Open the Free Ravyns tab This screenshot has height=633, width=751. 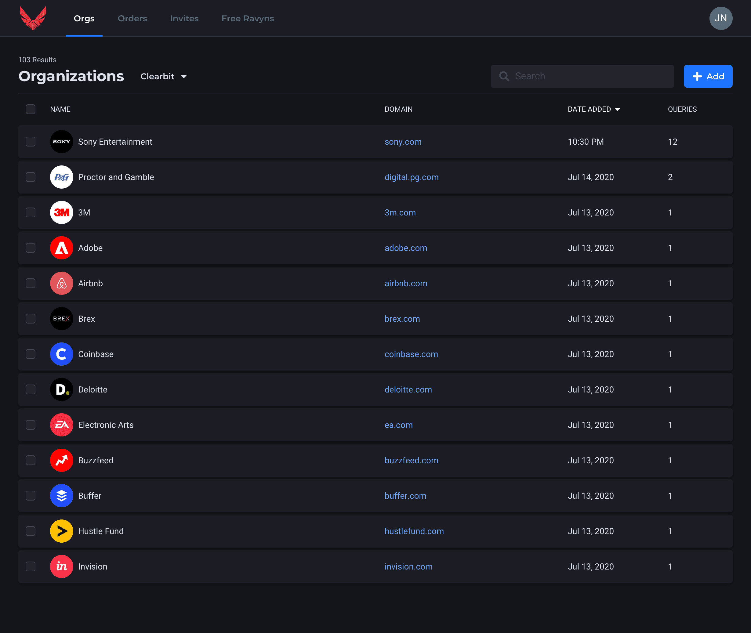[x=247, y=18]
